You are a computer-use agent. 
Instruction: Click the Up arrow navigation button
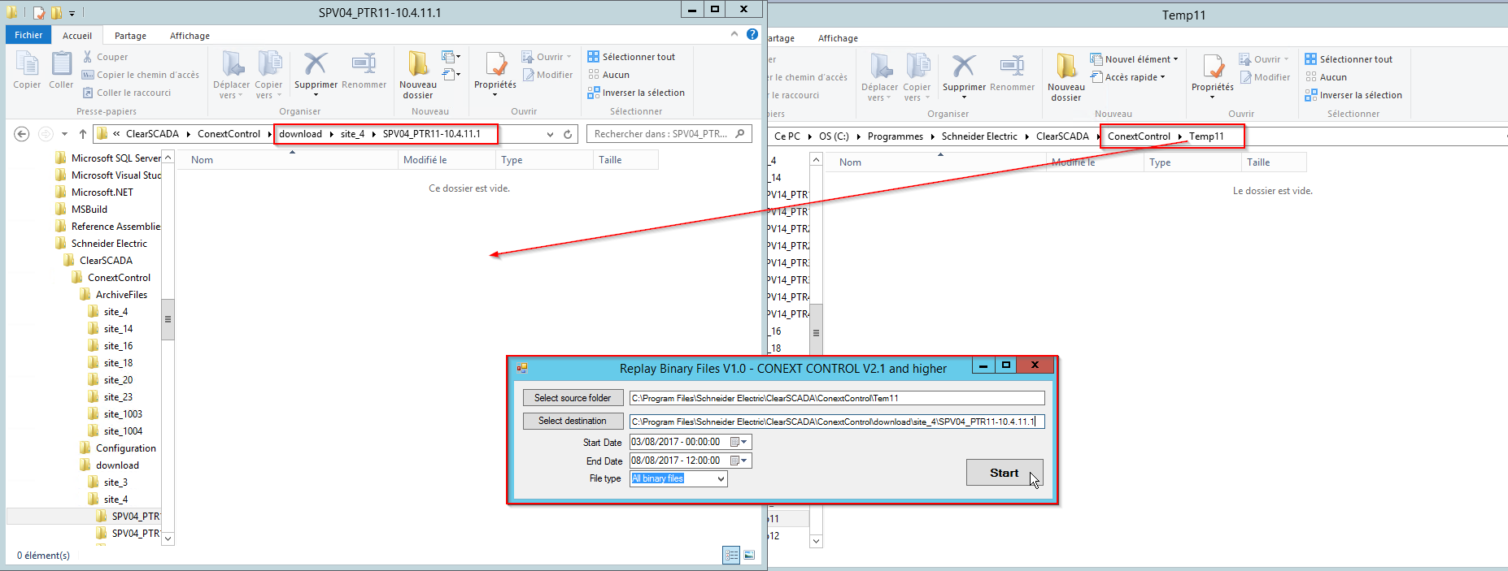(82, 134)
